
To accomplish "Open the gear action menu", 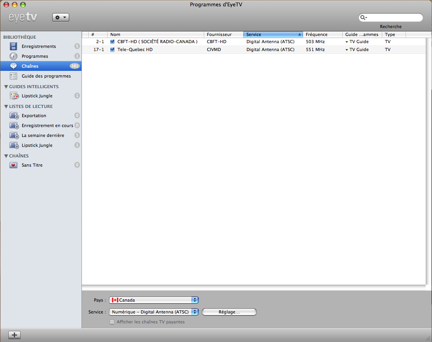I will click(x=61, y=17).
